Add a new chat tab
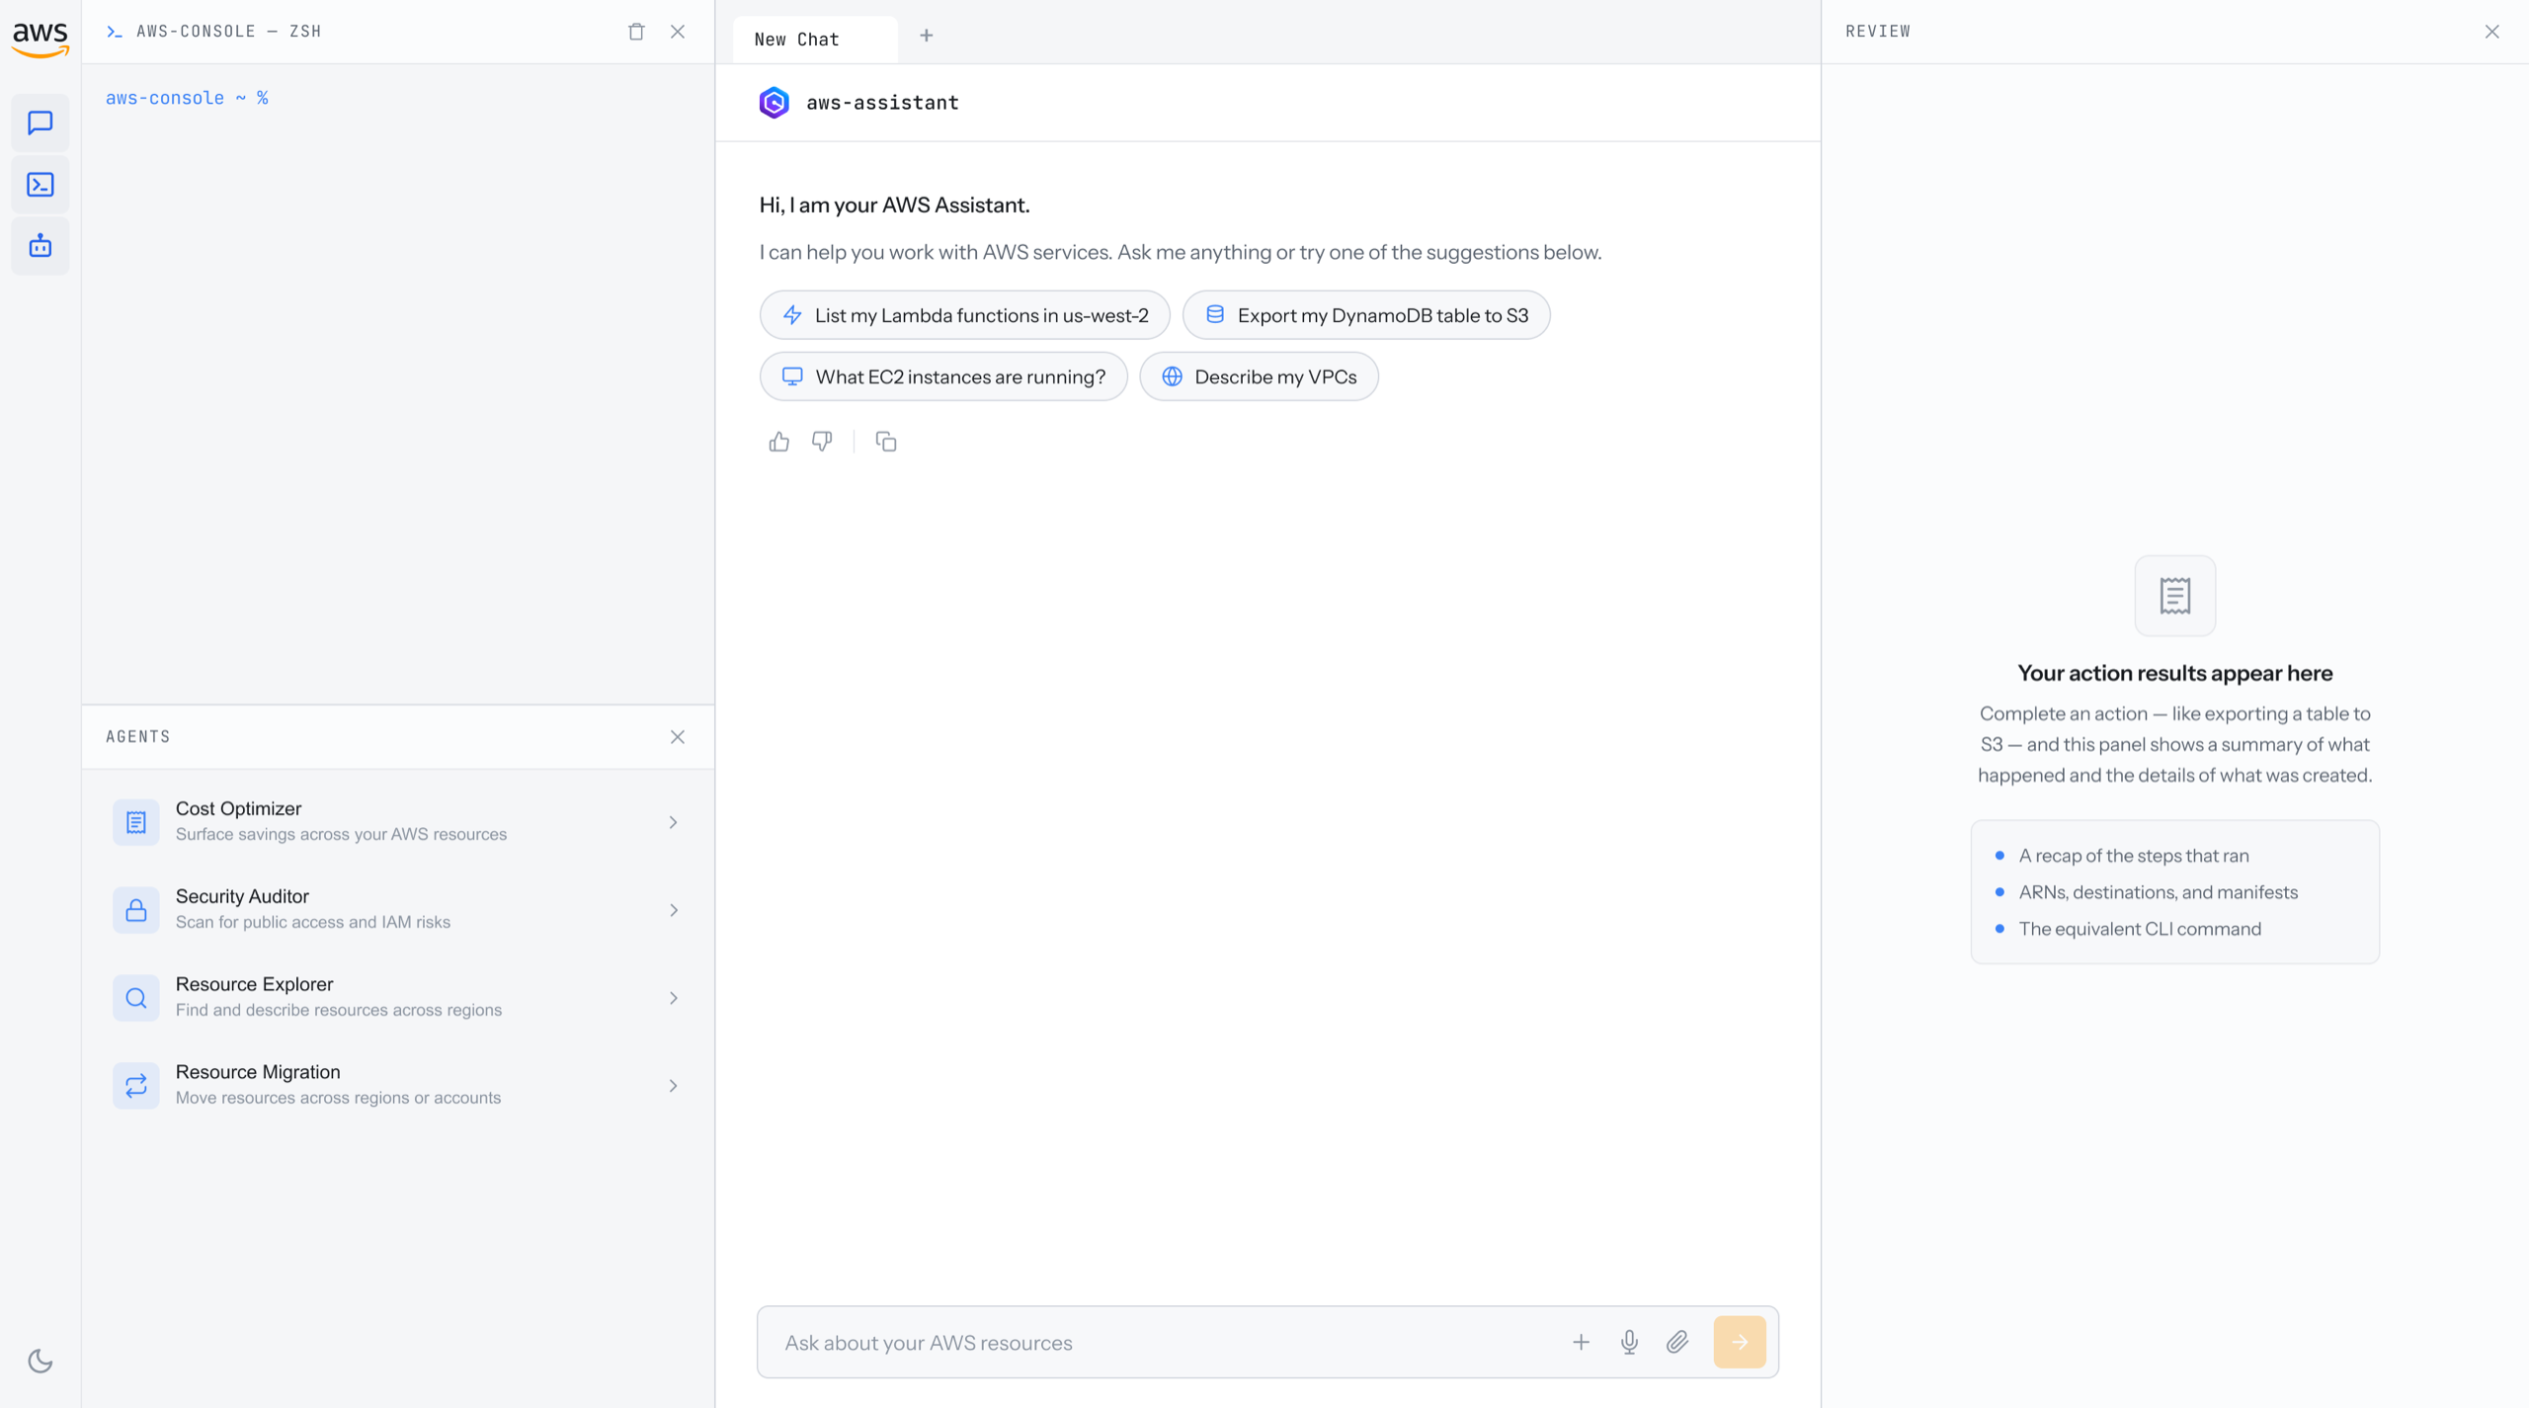Screen dimensions: 2529x1408 pos(926,36)
